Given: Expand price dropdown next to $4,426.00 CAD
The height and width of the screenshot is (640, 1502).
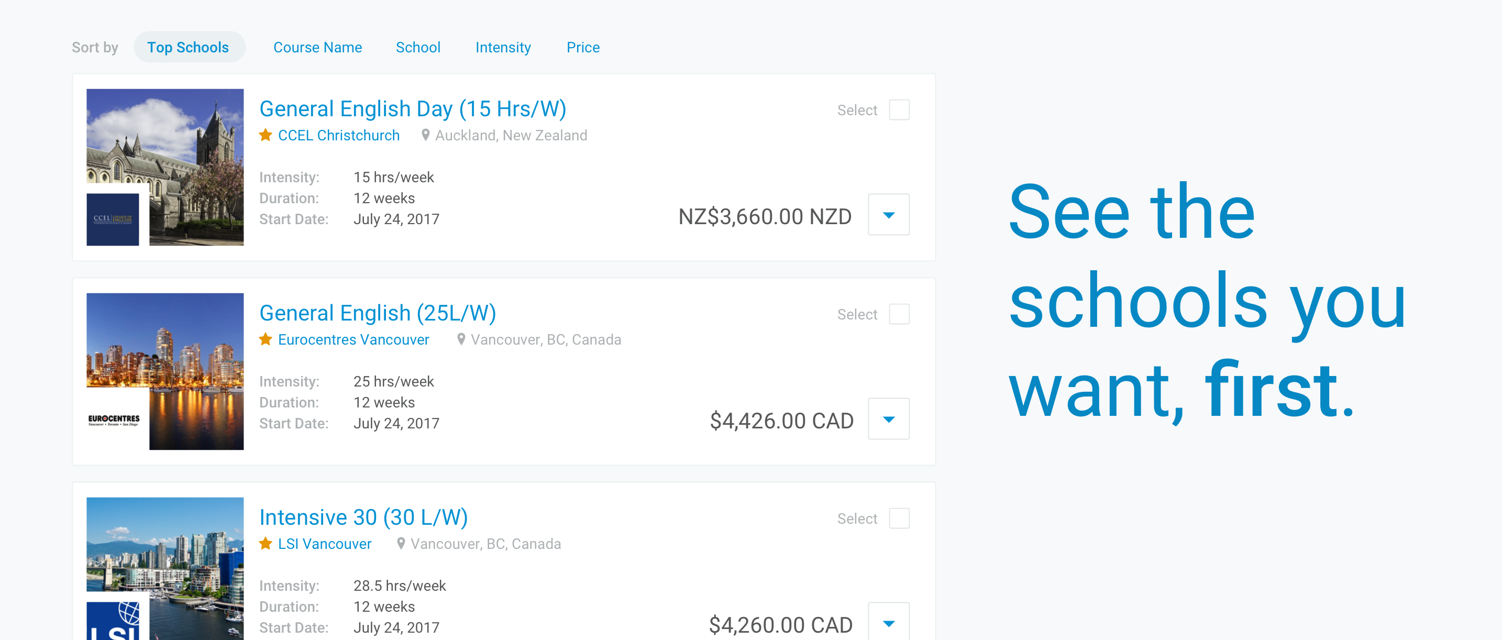Looking at the screenshot, I should click(889, 418).
